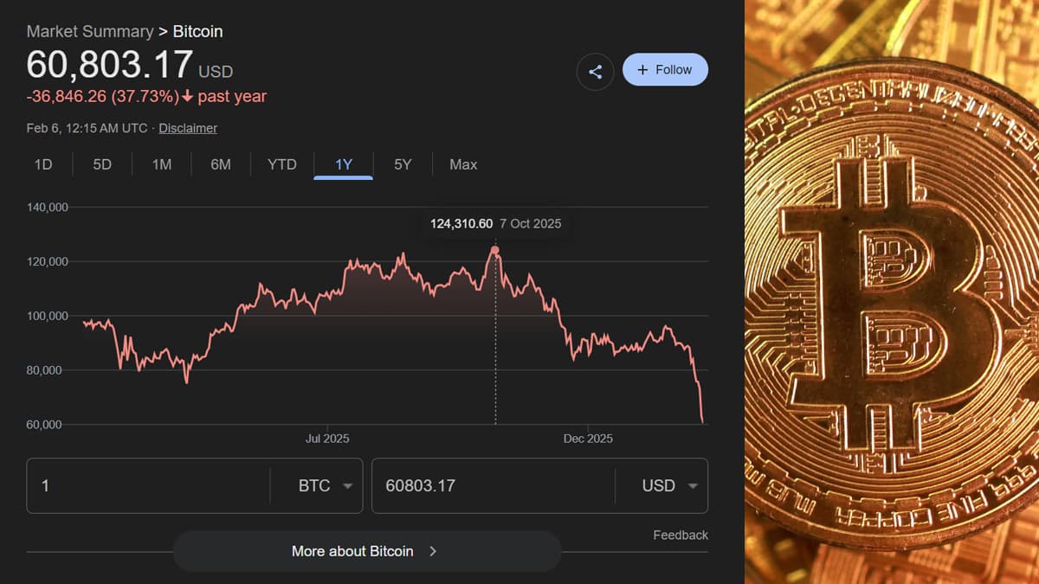
Task: Expand the More about Bitcoin section
Action: coord(367,551)
